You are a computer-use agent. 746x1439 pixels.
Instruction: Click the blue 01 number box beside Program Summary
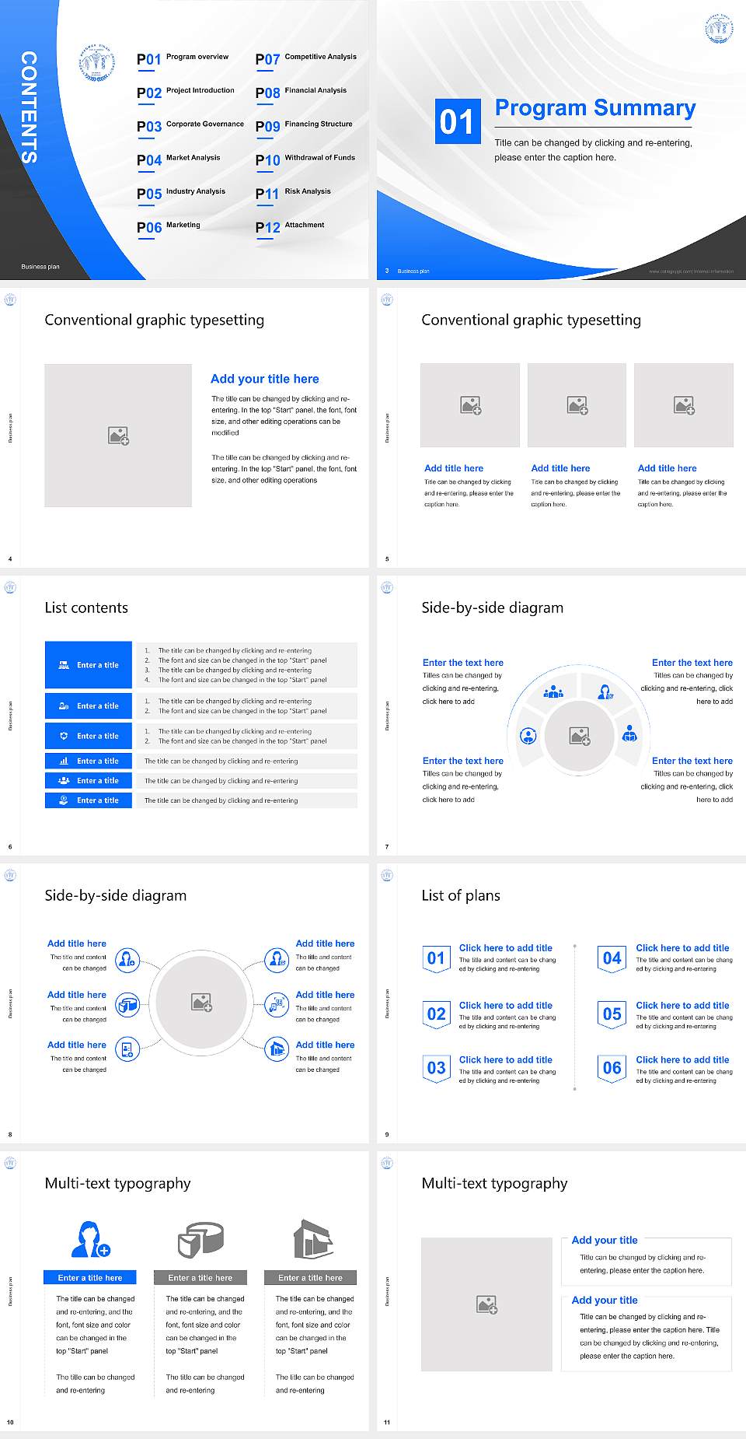(456, 121)
